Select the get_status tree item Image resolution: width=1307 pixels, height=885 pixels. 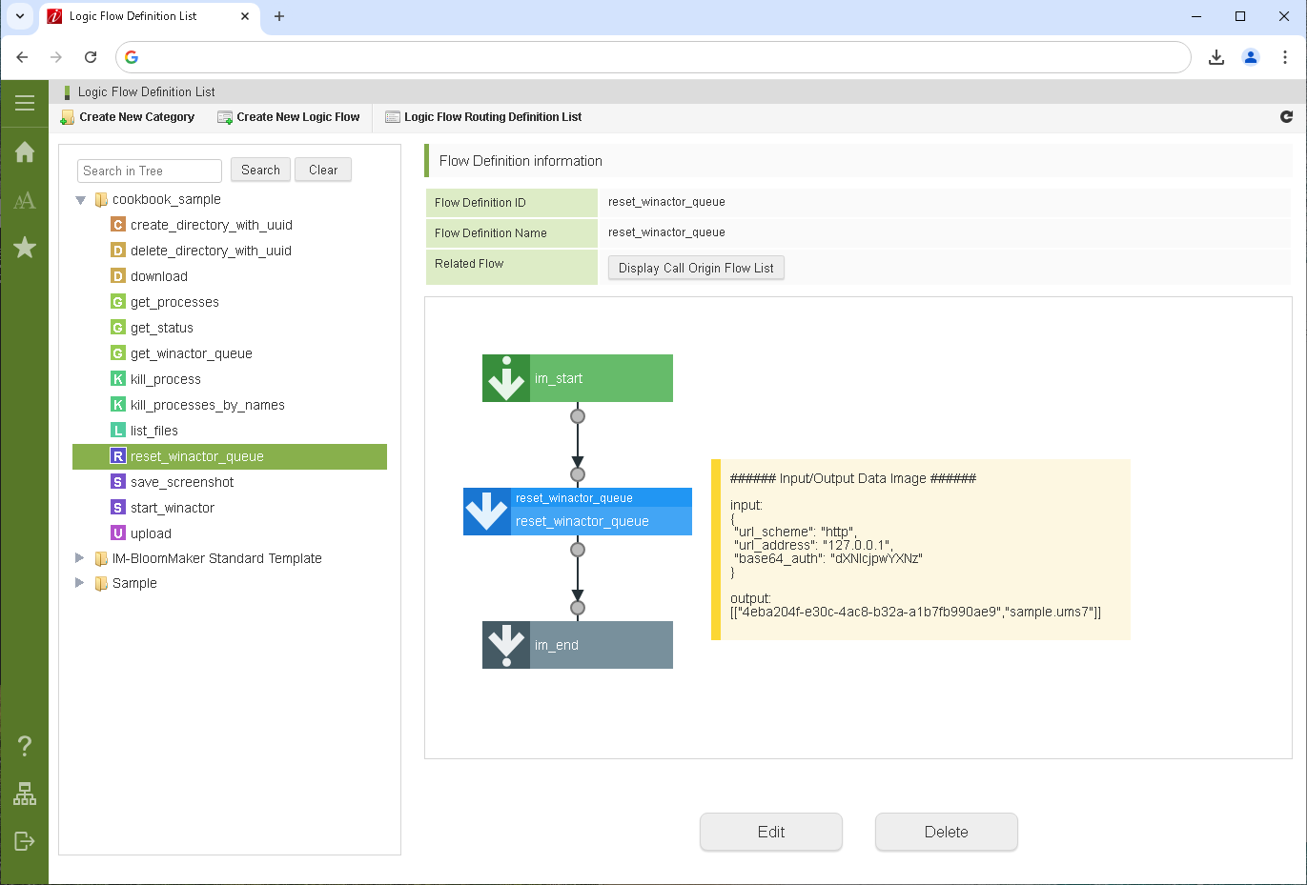(x=162, y=328)
